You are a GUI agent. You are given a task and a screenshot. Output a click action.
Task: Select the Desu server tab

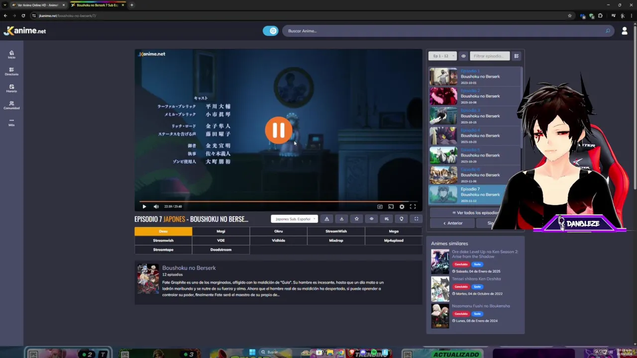coord(163,231)
